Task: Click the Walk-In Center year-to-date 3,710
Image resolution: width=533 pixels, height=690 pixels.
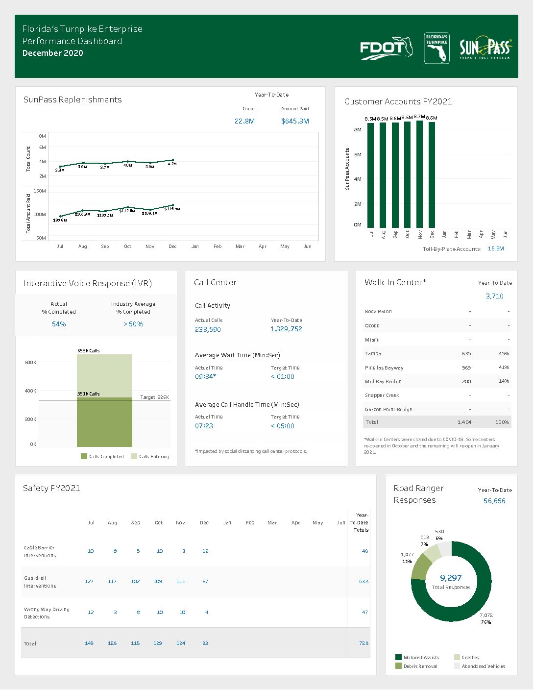Action: point(494,296)
